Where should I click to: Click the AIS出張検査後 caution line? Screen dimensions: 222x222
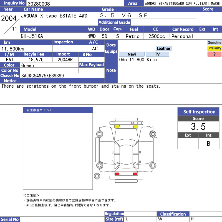point(67,205)
